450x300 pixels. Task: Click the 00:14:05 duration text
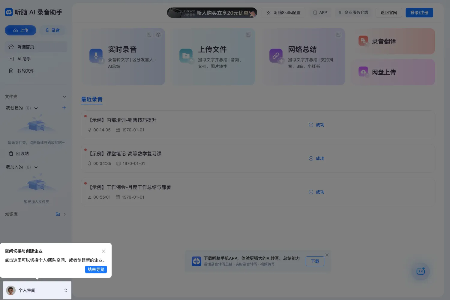(x=102, y=130)
